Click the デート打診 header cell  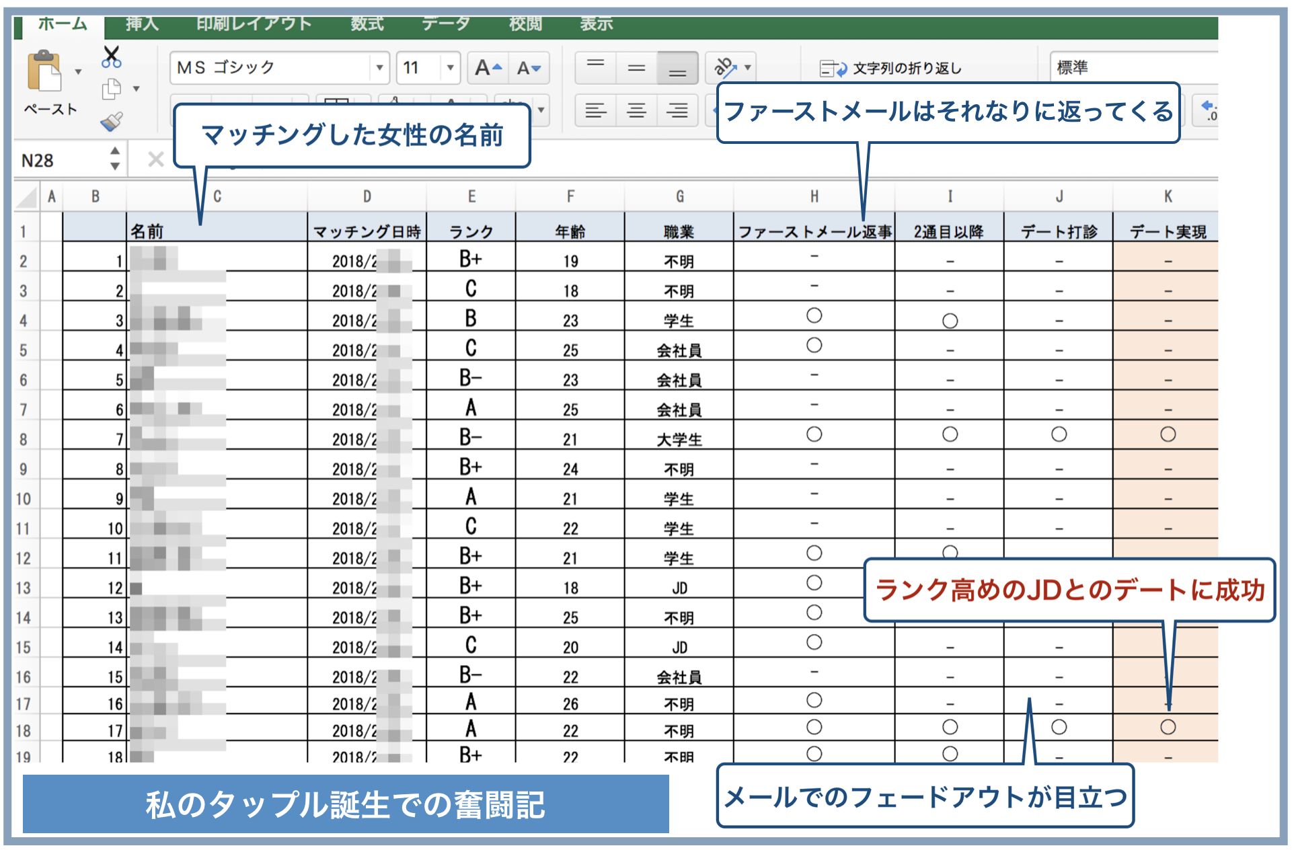point(1058,229)
